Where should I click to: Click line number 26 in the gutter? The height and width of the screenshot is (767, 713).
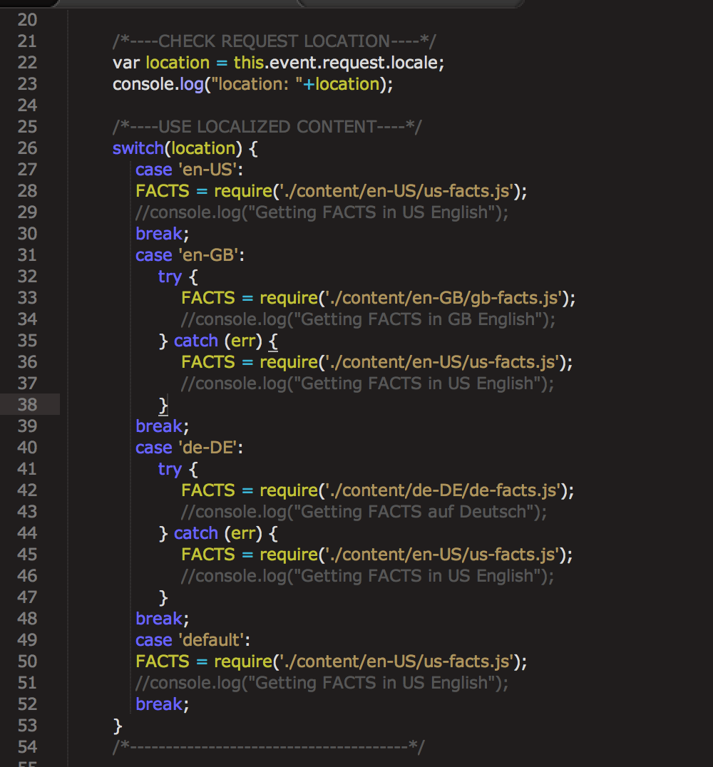click(27, 148)
